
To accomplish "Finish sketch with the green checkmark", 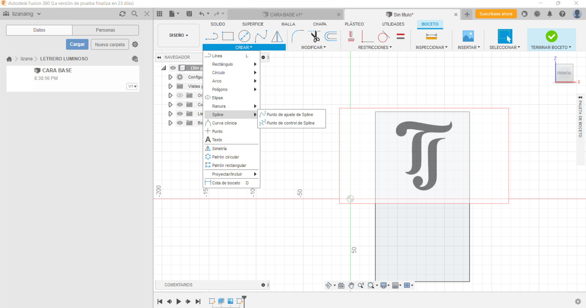I will click(x=552, y=36).
